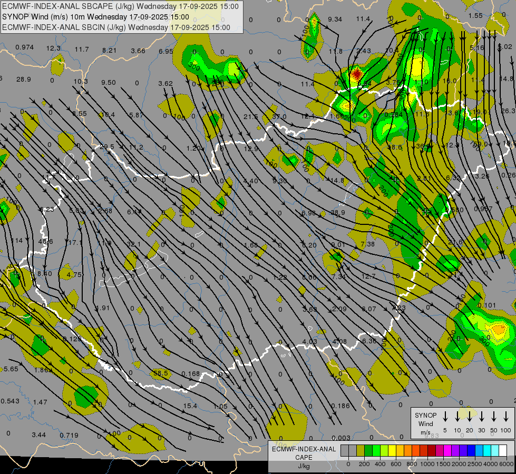Screen dimensions: 516x474
Task: Select the 0.003 value near bottom
Action: (x=341, y=438)
